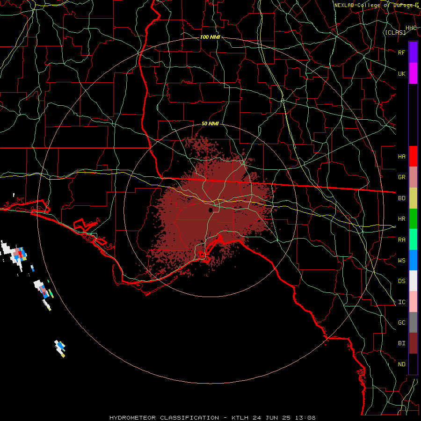The image size is (421, 421).
Task: Select the GC gray legend swatch
Action: [413, 322]
